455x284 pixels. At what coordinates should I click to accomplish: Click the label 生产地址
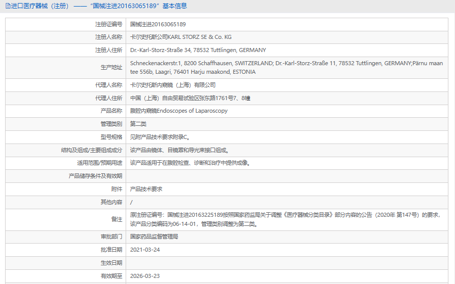[111, 67]
